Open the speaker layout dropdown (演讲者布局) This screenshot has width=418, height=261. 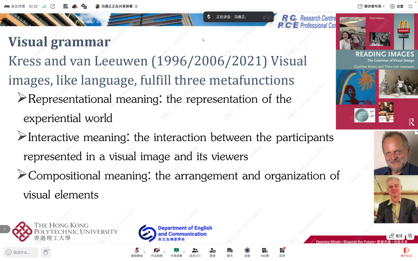371,6
